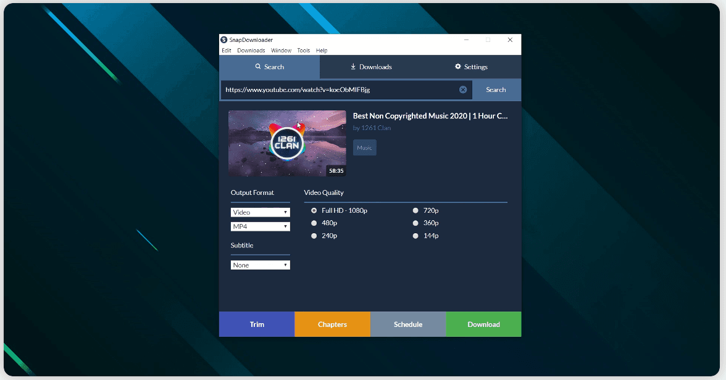Minimize the SnapDownloader window
Screen dimensions: 726x380
pos(466,40)
